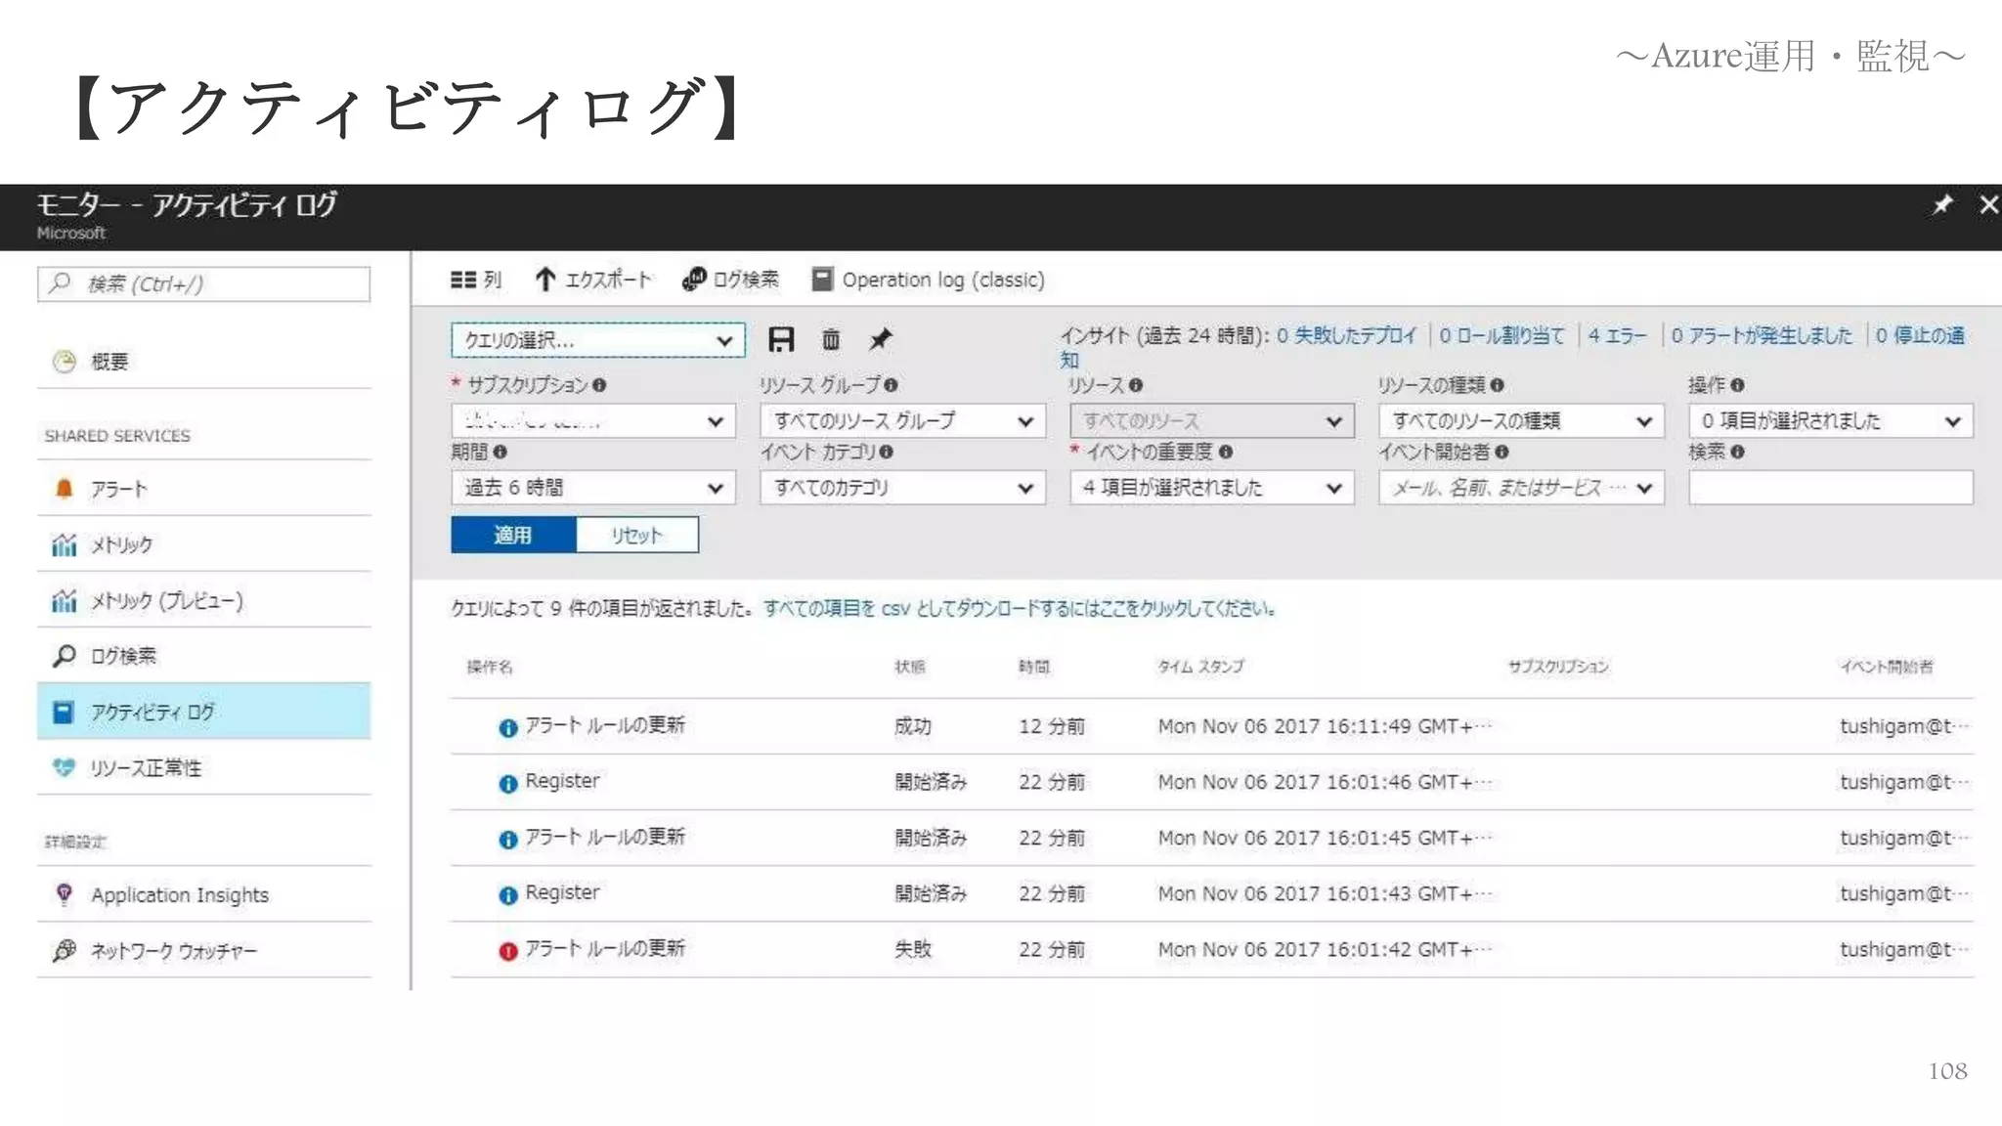The height and width of the screenshot is (1126, 2002).
Task: Open Operation log (classic)
Action: tap(929, 281)
